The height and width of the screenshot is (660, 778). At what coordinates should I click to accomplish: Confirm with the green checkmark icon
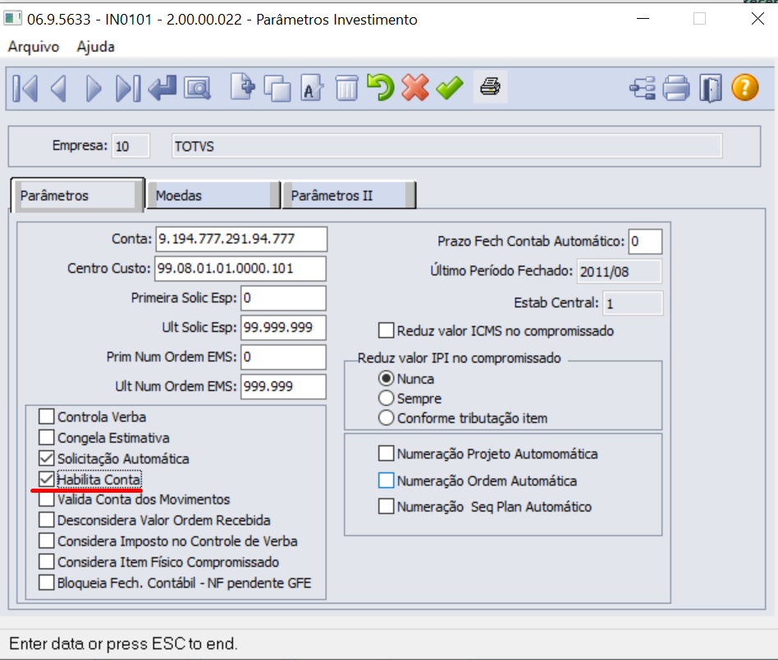(450, 88)
